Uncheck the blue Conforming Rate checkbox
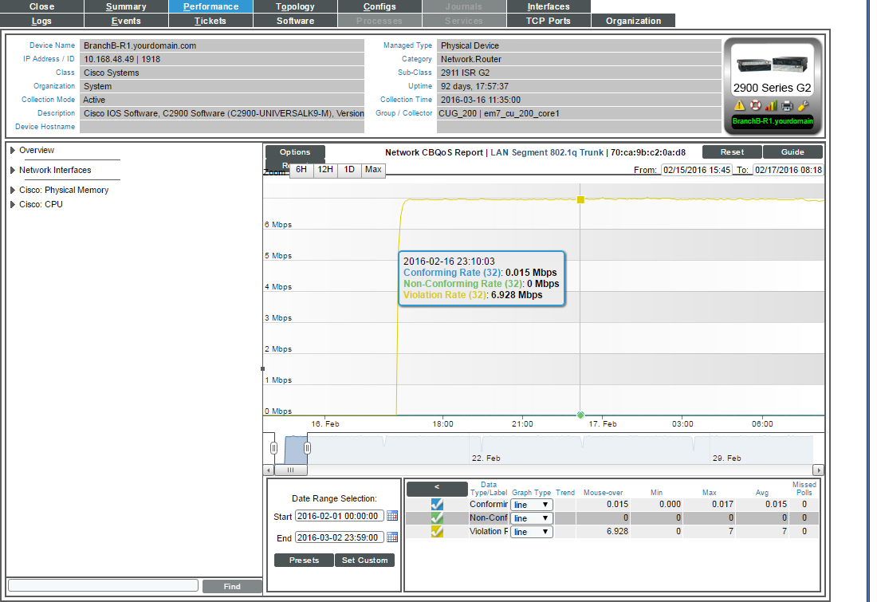 tap(437, 504)
